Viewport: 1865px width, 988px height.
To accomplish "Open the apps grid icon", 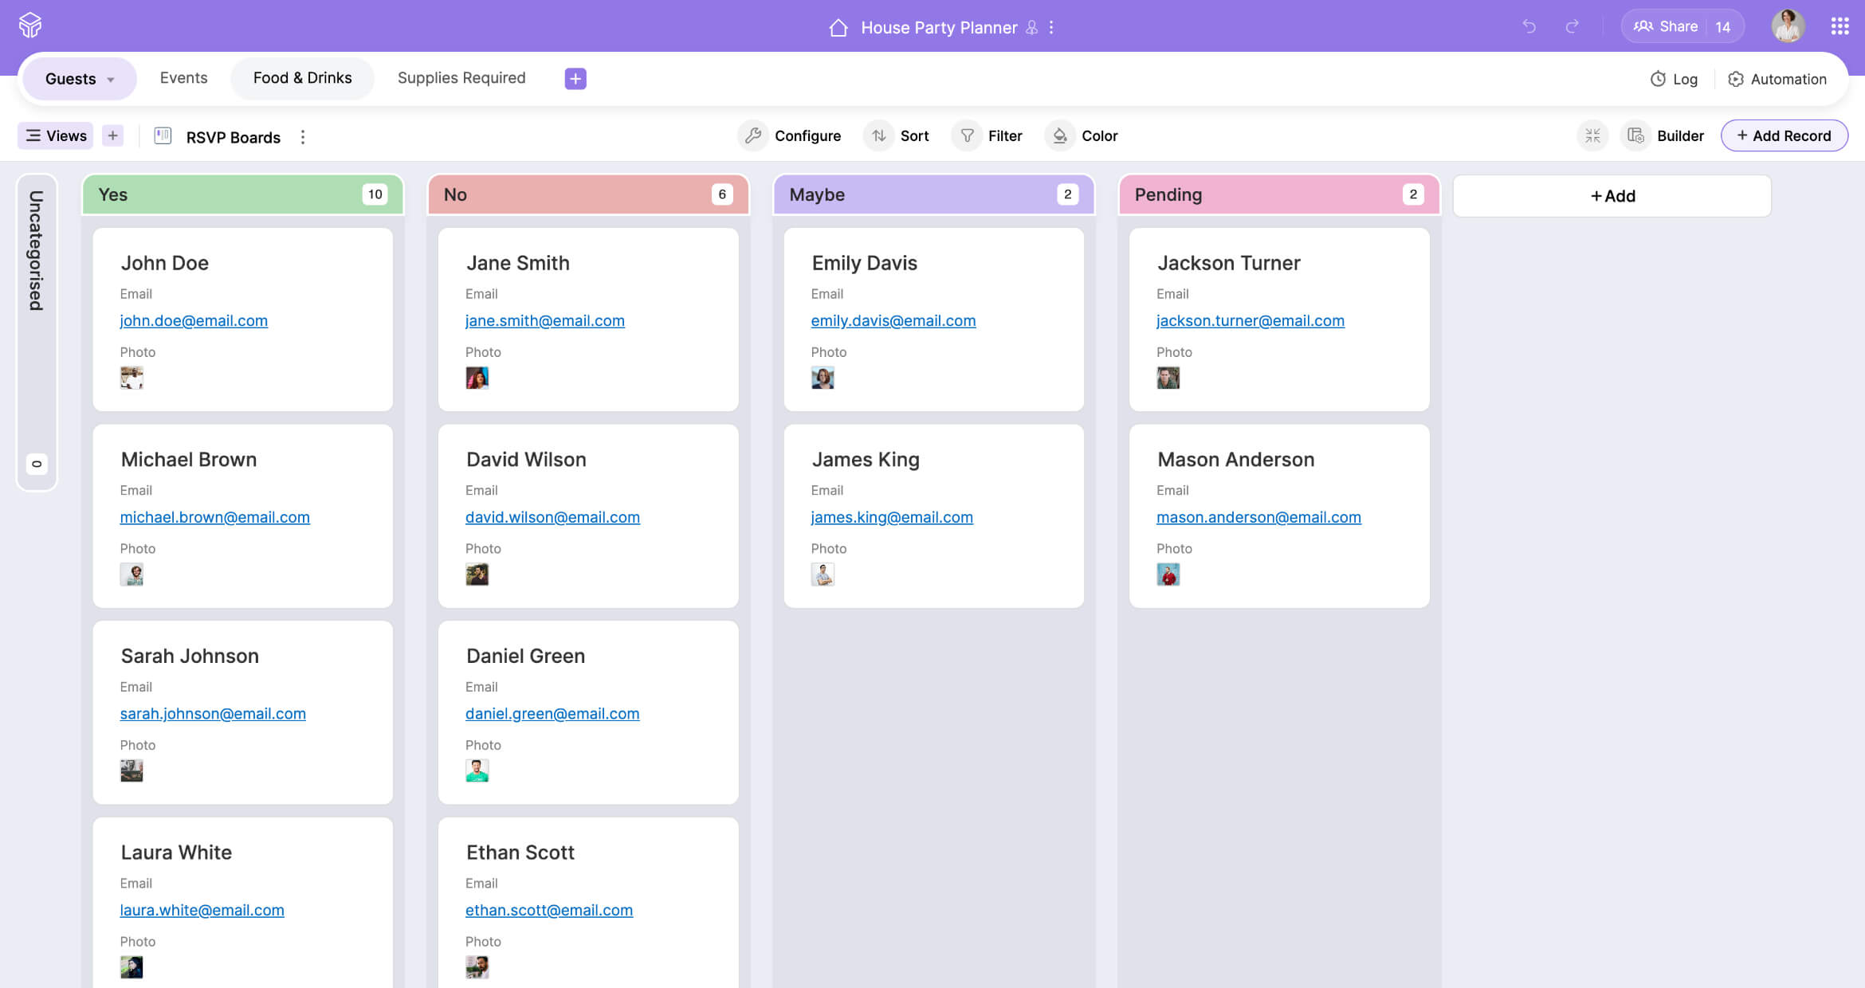I will pos(1839,26).
